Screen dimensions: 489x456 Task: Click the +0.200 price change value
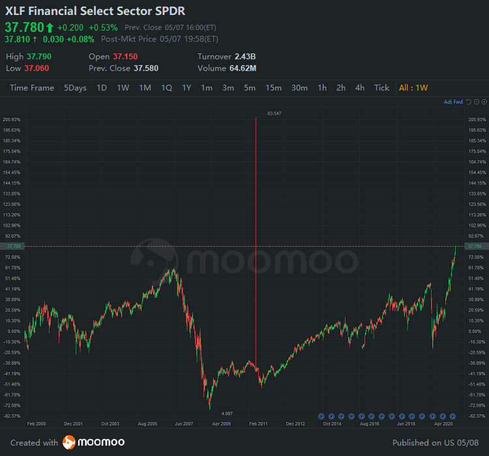70,28
